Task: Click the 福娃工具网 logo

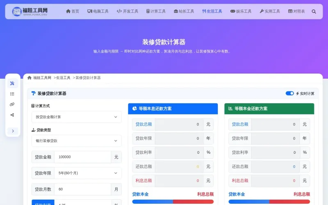Action: [30, 11]
